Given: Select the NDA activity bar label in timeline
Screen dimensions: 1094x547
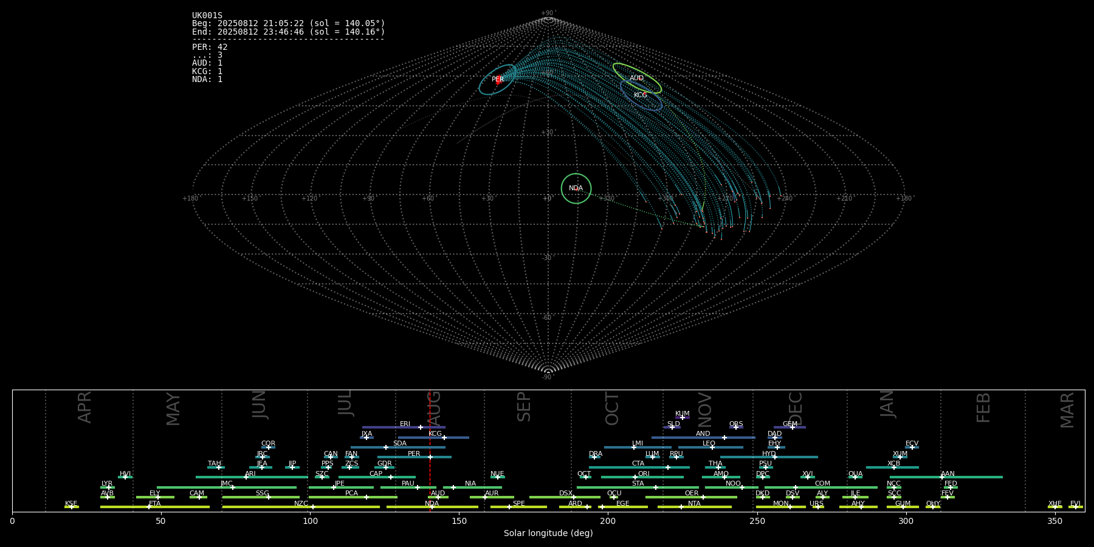Looking at the screenshot, I should click(432, 504).
